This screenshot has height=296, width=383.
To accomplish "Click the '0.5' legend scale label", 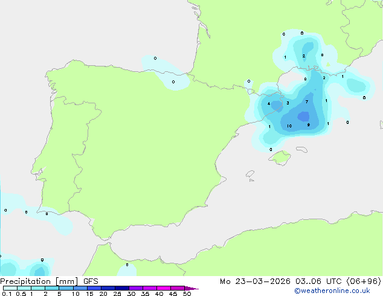I will pyautogui.click(x=21, y=294).
